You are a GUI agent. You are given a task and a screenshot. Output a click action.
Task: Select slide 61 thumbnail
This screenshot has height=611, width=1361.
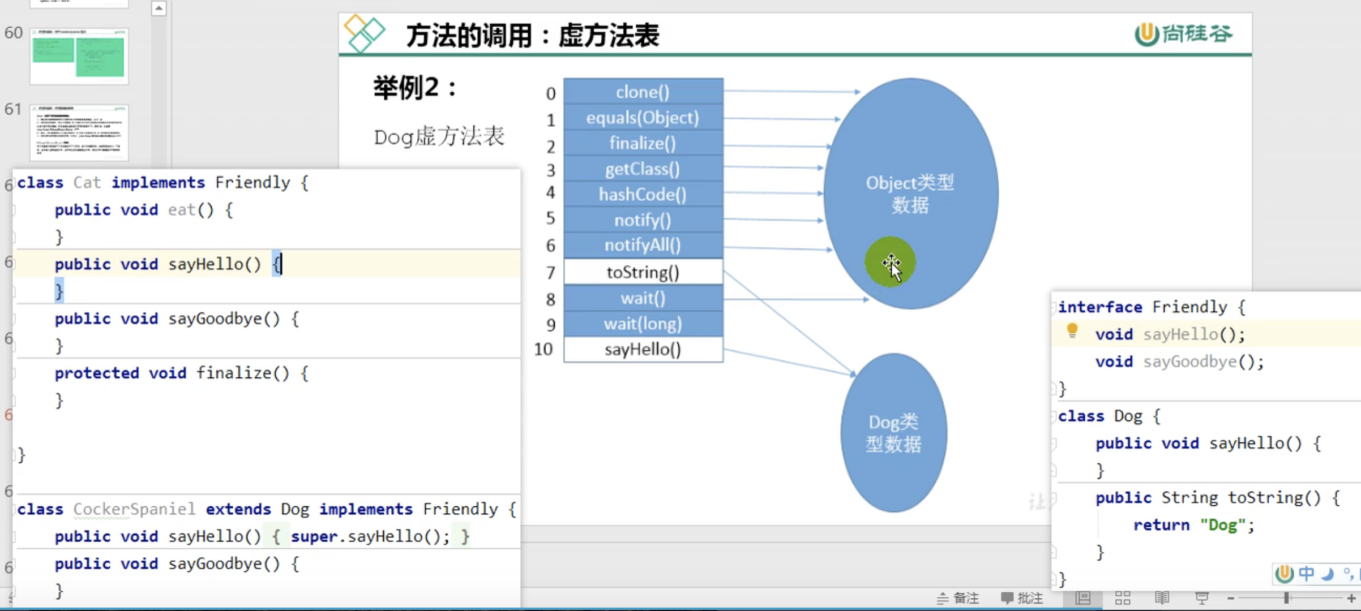point(79,132)
